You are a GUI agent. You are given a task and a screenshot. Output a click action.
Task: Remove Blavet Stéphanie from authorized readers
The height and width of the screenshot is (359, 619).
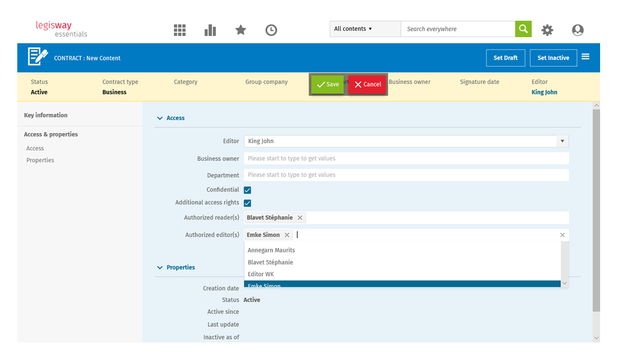click(x=300, y=218)
